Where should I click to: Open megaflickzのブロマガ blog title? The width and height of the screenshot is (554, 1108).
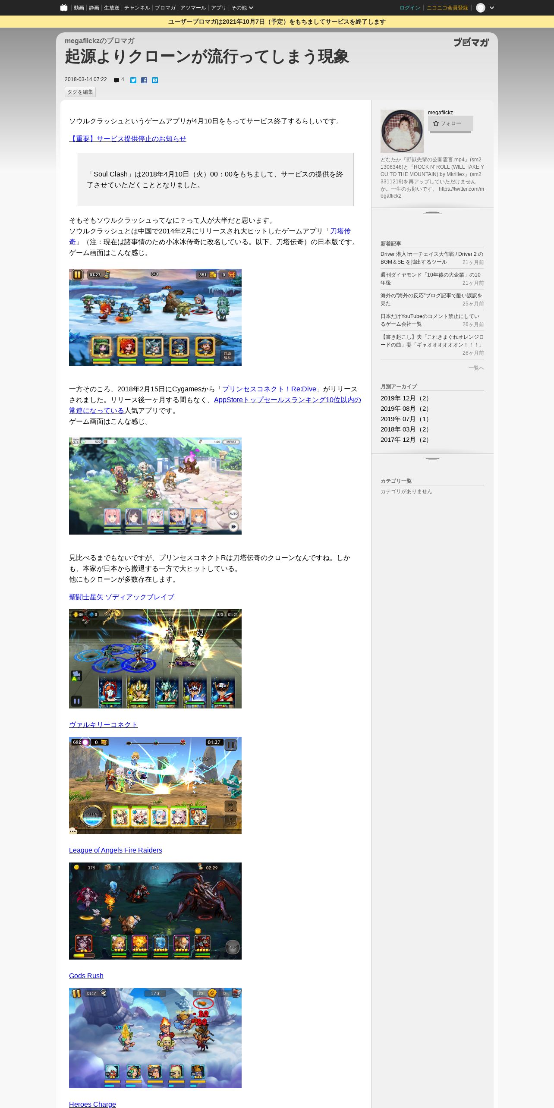tap(100, 41)
